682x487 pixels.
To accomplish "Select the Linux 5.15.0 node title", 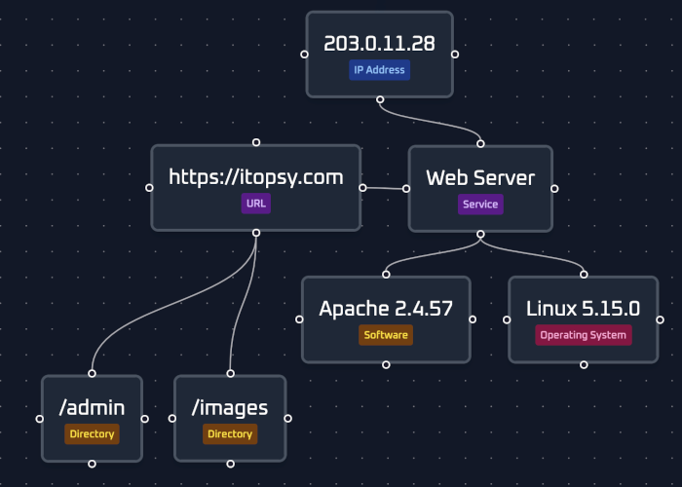I will [584, 308].
